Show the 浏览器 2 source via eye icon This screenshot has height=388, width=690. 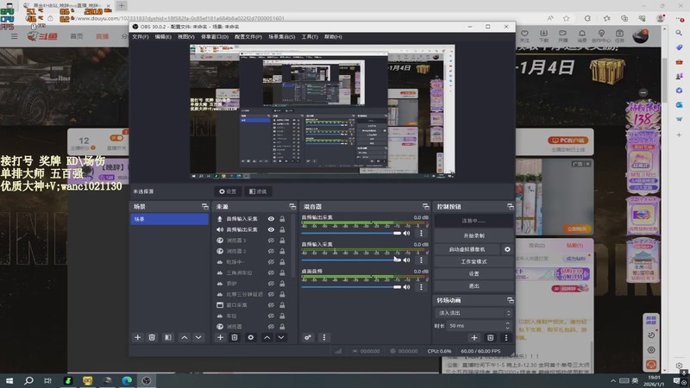(x=271, y=251)
